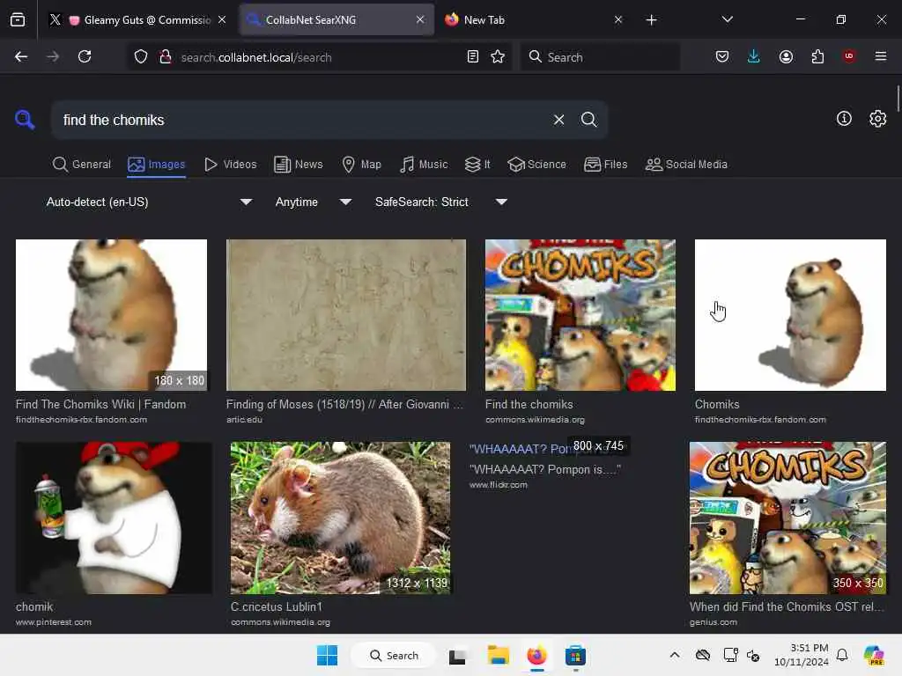
Task: Open the C.cricetus Lublin1 result title
Action: [277, 606]
